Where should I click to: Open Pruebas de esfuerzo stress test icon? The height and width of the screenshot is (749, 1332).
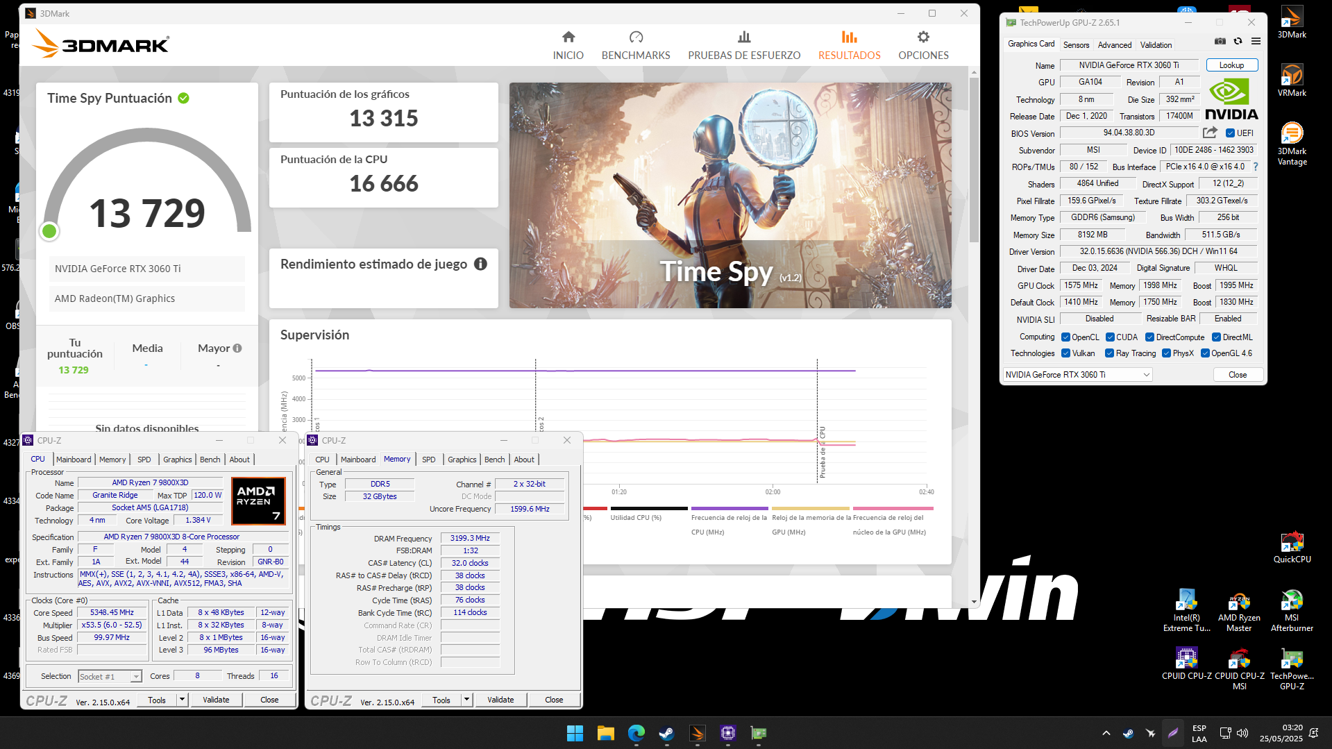tap(744, 37)
